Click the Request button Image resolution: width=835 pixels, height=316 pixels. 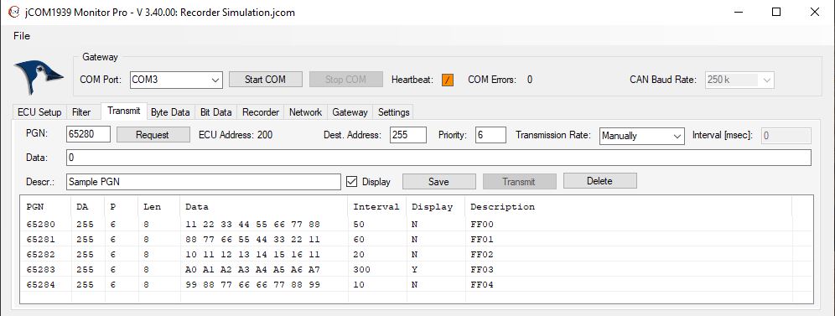pyautogui.click(x=153, y=135)
